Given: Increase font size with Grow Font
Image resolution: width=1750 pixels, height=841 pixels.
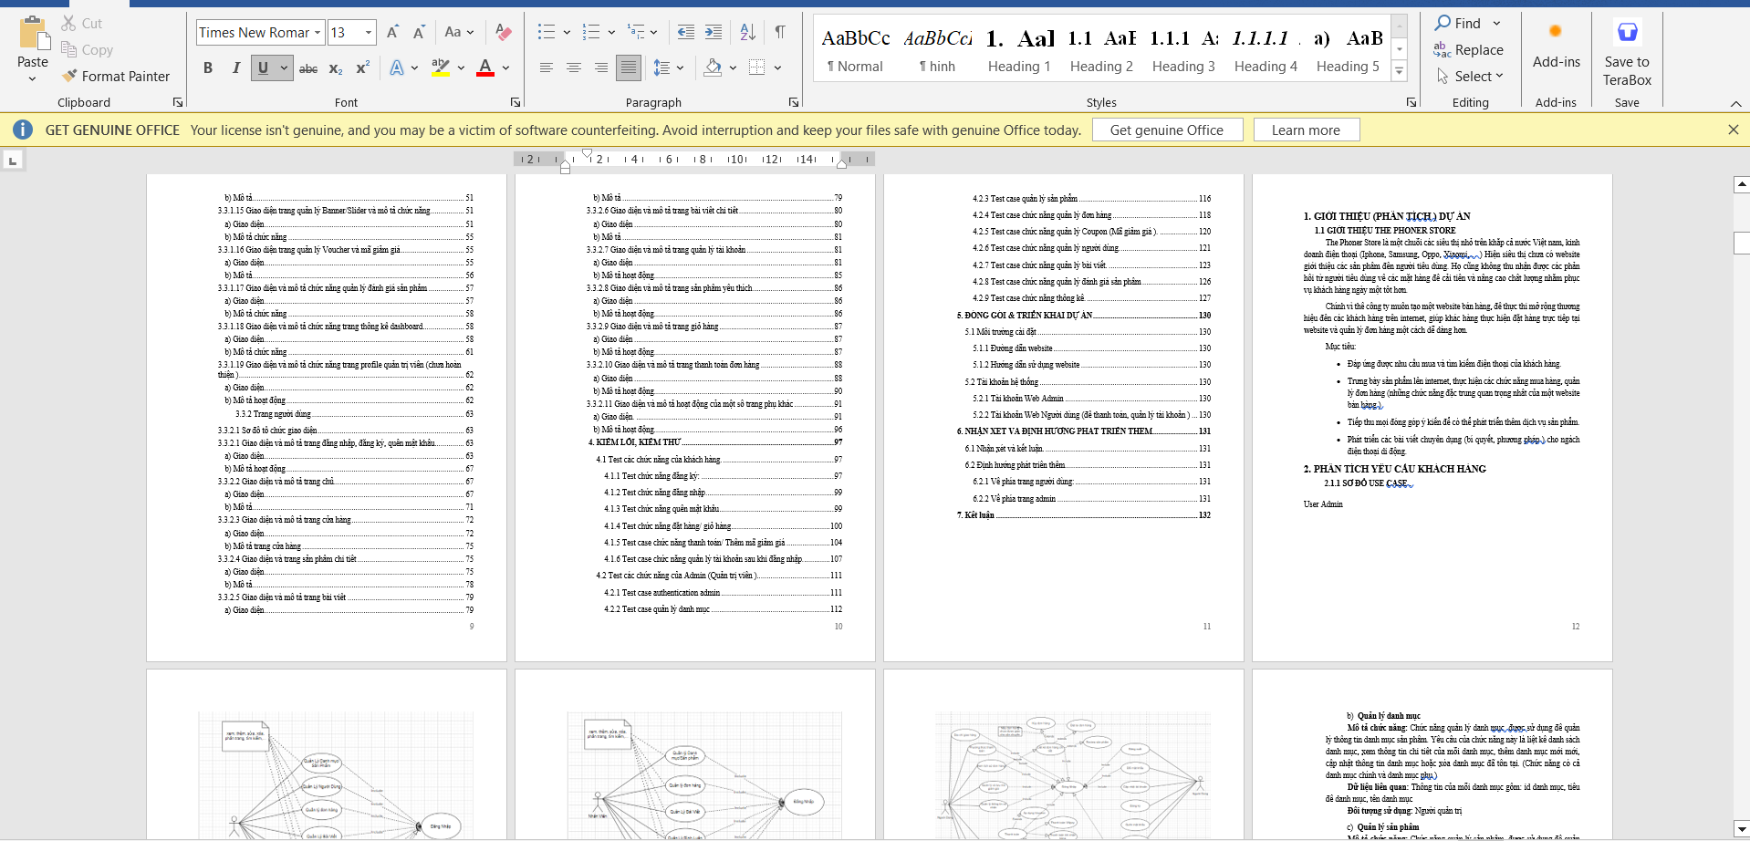Looking at the screenshot, I should [x=392, y=32].
